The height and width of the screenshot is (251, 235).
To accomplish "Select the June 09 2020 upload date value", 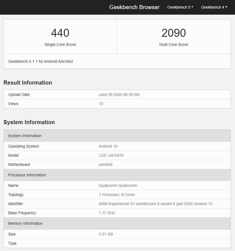I will coord(119,95).
